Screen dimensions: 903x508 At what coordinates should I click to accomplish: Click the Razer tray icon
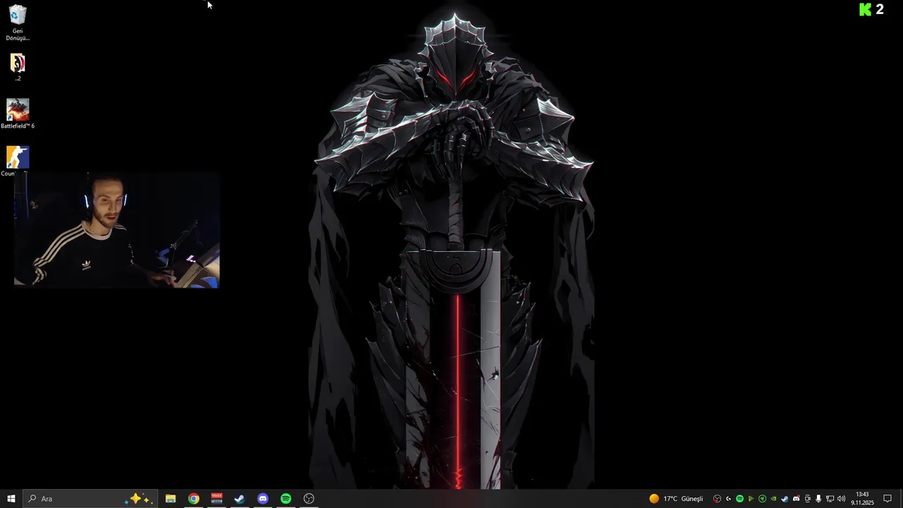point(762,499)
